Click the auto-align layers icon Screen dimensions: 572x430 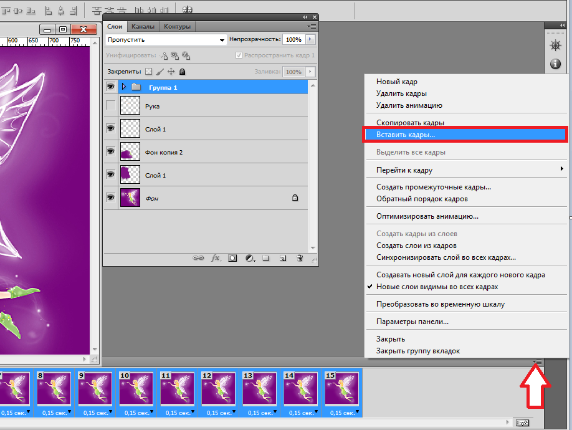pos(187,10)
